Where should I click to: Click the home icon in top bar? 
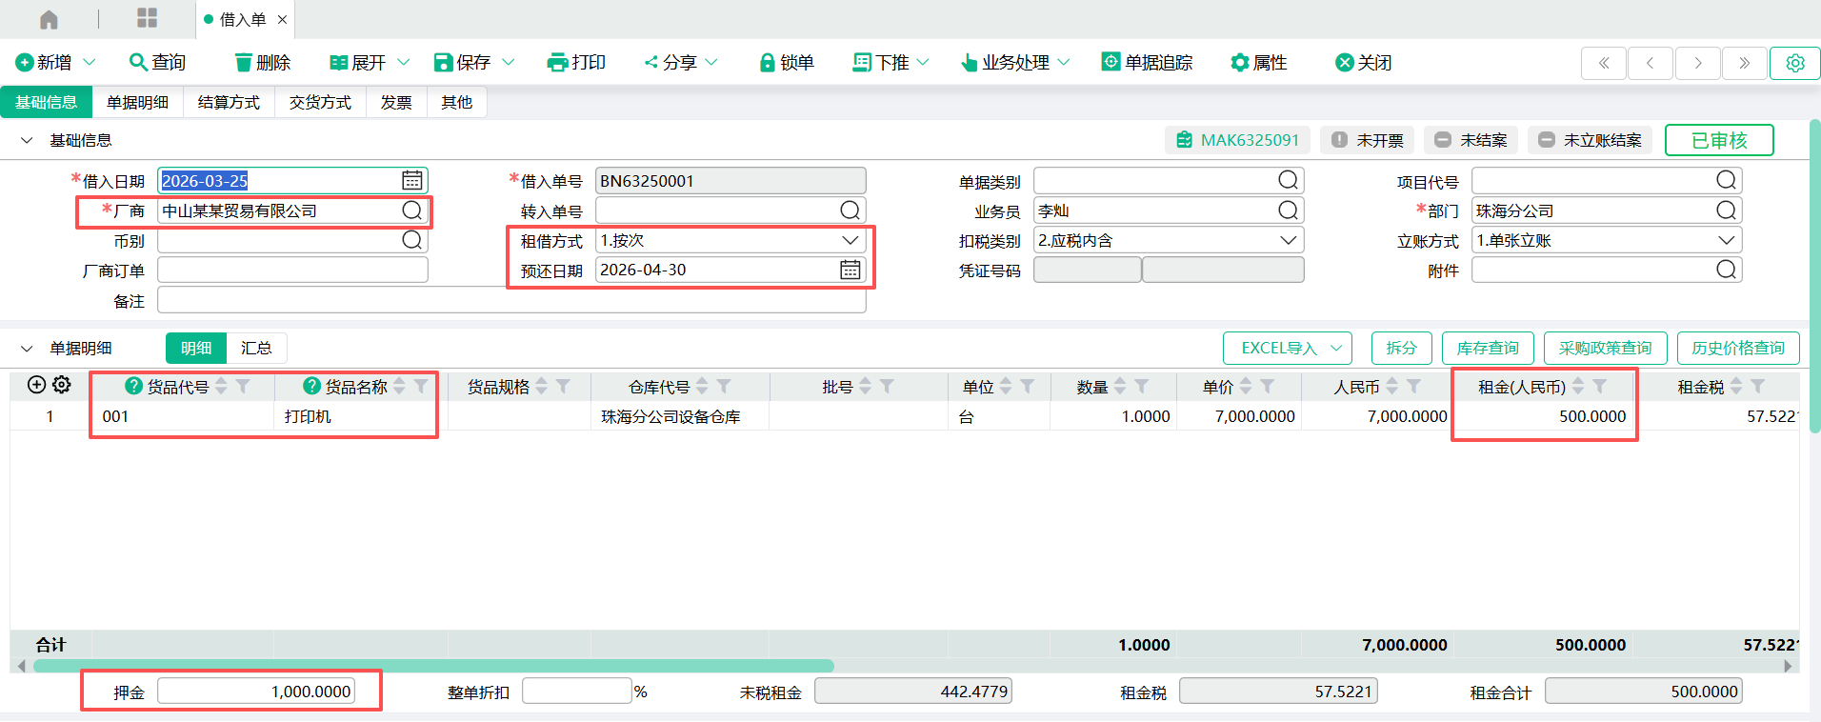pos(49,19)
